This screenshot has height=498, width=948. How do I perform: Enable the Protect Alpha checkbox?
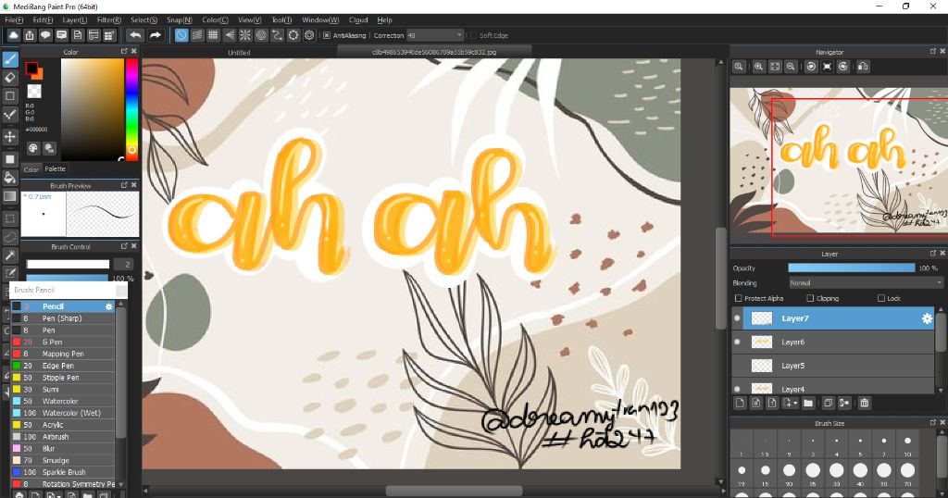tap(738, 299)
